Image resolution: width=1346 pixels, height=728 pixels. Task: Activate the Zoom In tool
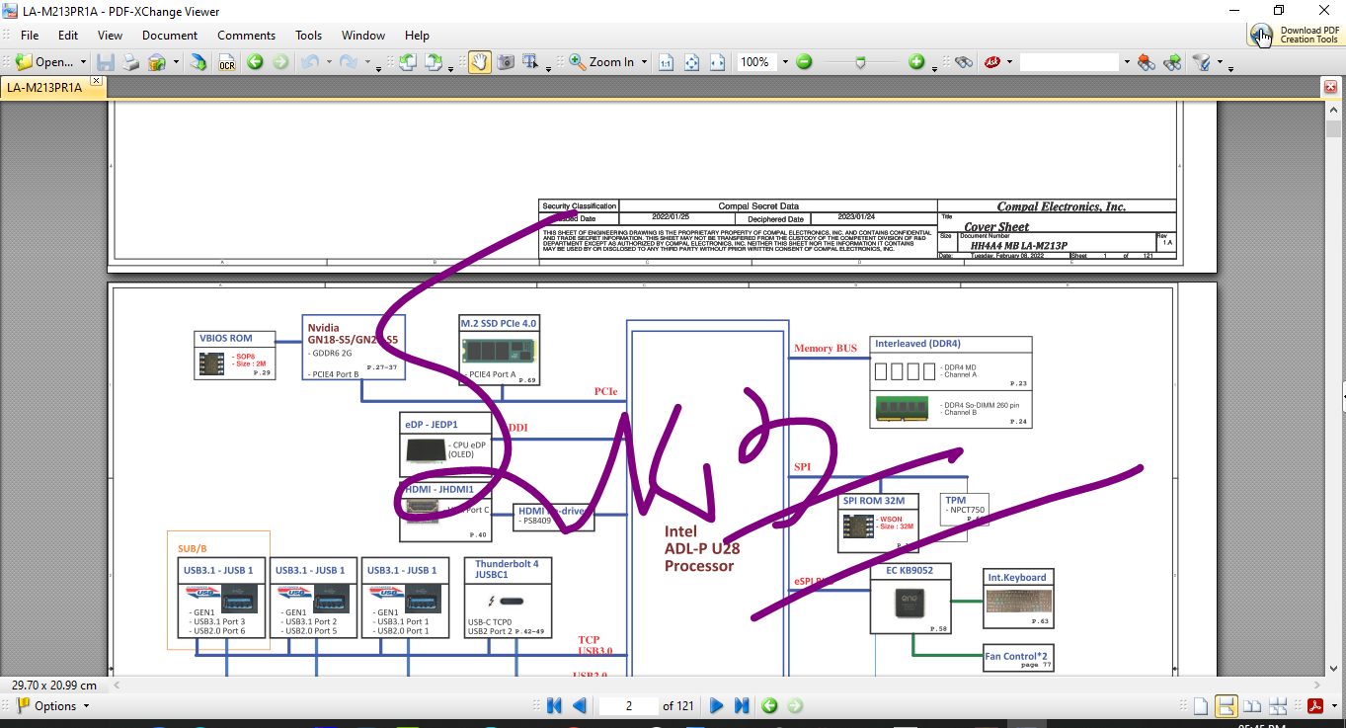point(601,62)
